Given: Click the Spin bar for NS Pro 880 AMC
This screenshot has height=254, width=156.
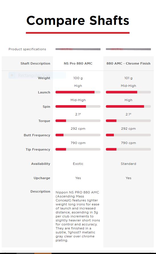Looking at the screenshot, I should pos(78,106).
